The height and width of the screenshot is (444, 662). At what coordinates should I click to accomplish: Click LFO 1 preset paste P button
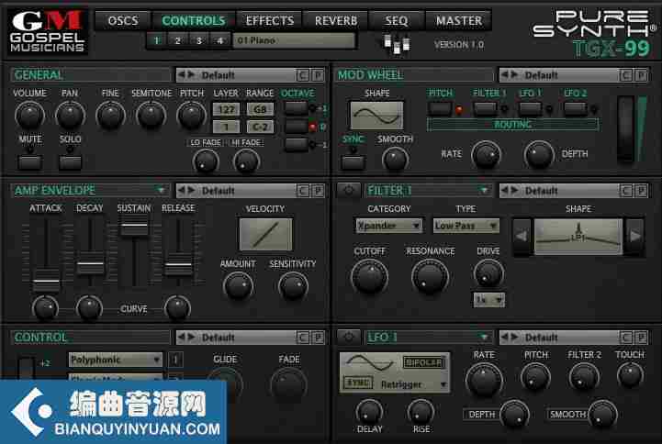[641, 338]
